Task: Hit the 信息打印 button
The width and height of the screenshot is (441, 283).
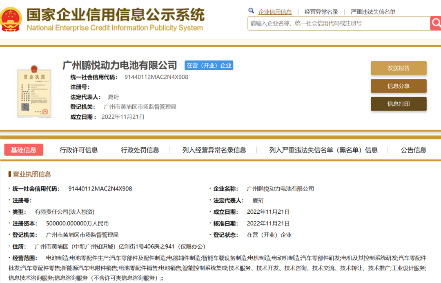Action: click(x=398, y=104)
